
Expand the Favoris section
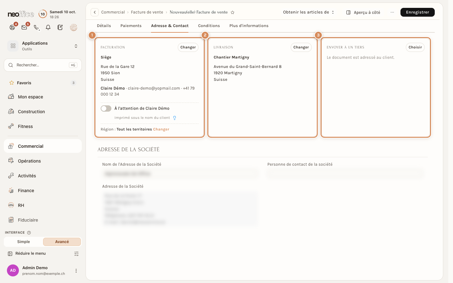(x=43, y=83)
